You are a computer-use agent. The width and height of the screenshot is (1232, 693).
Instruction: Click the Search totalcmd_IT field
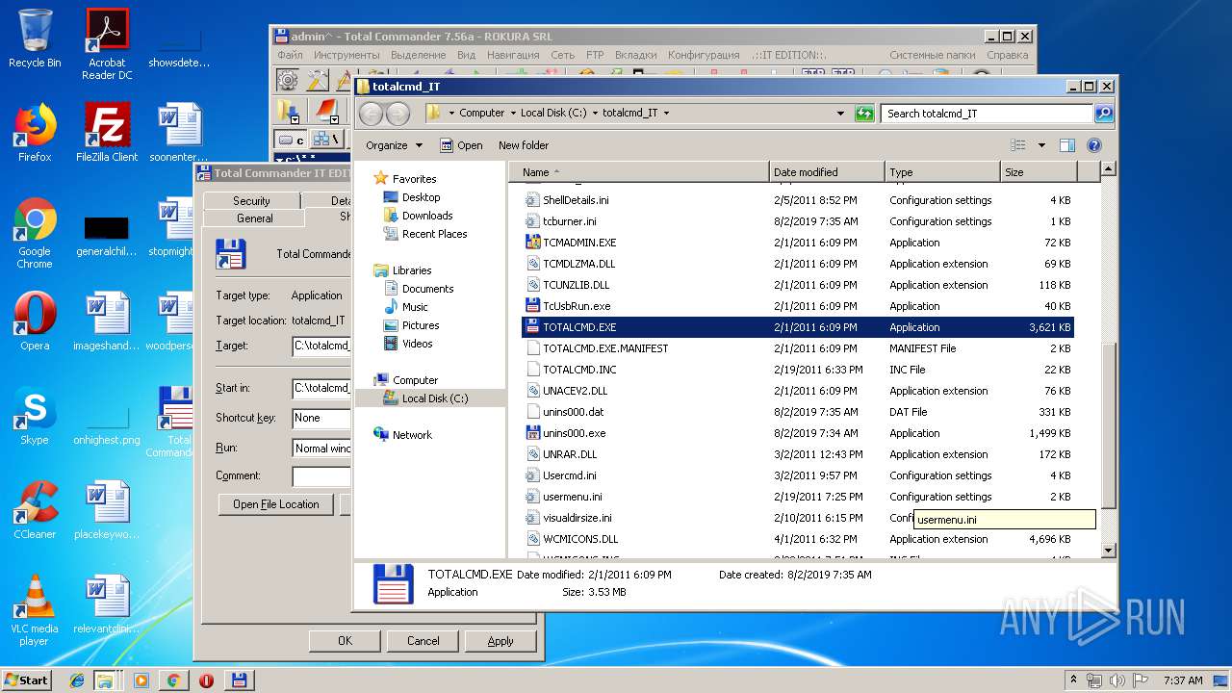coord(988,113)
